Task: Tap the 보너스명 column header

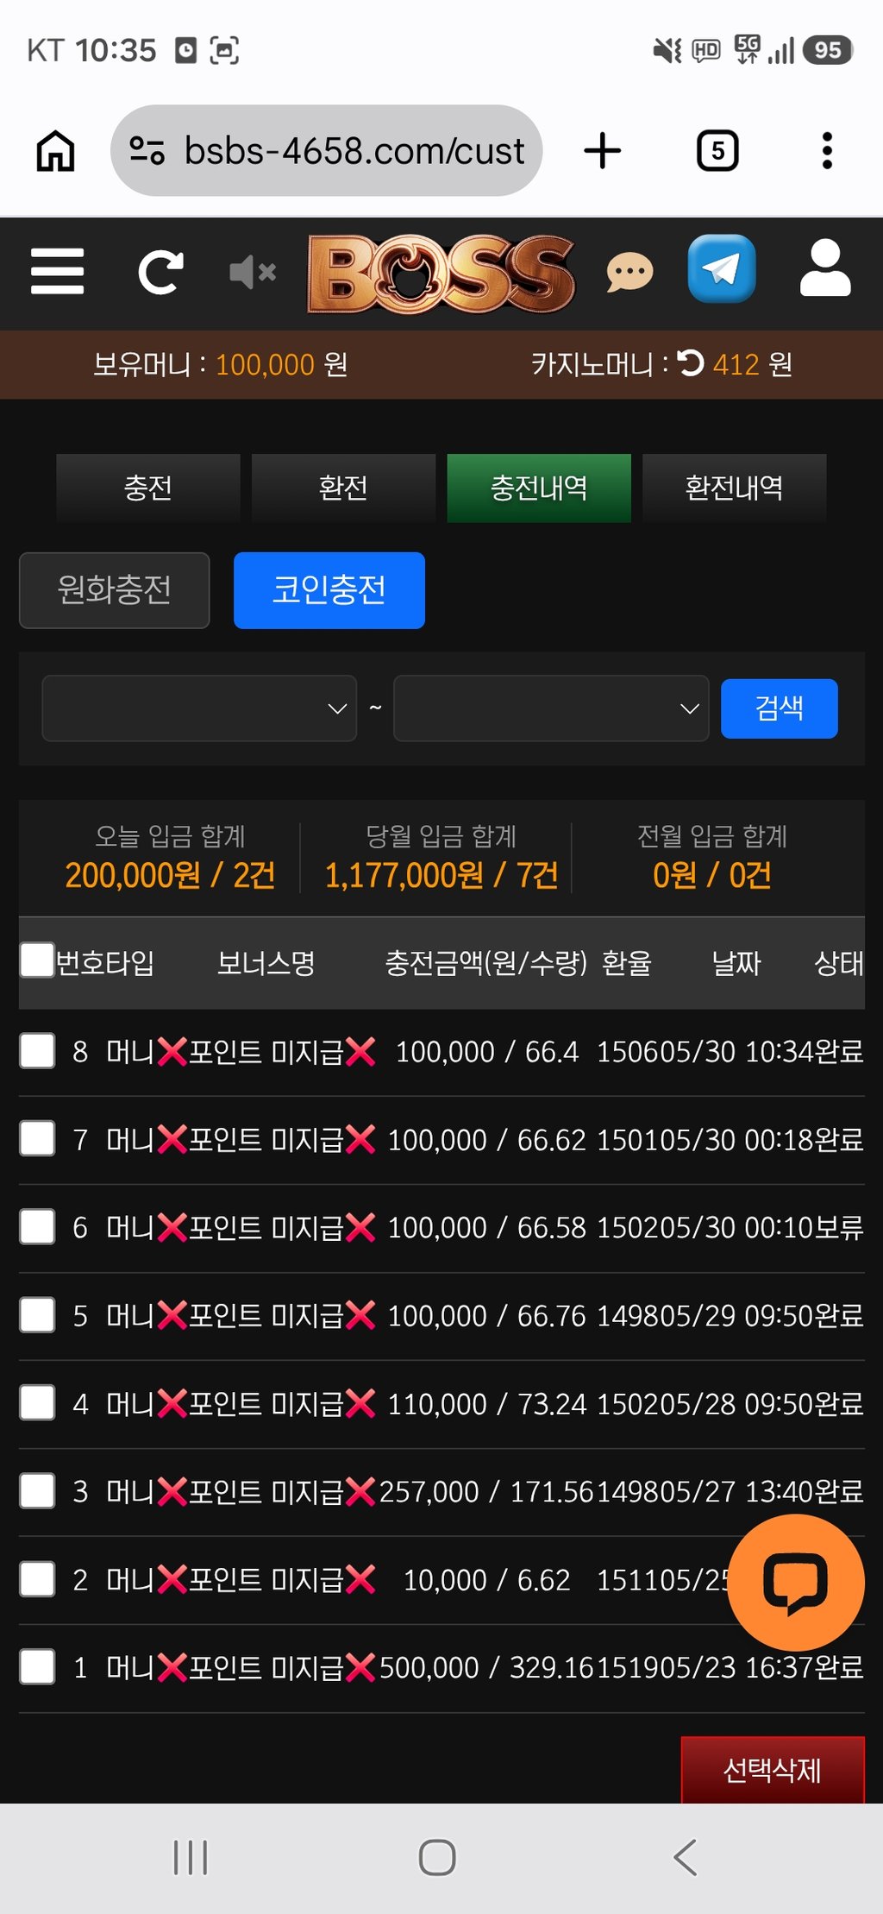Action: [x=266, y=962]
